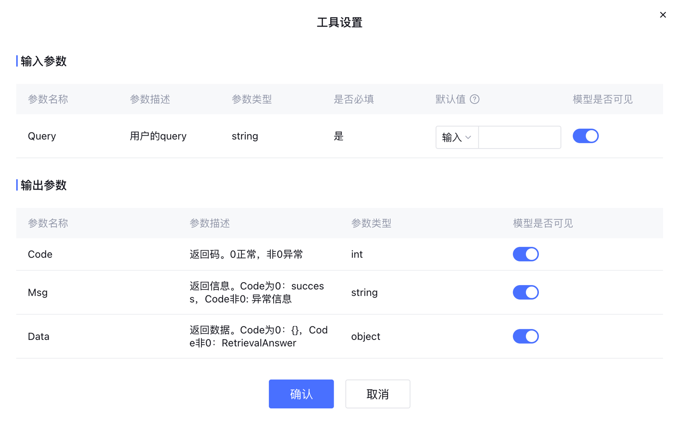Image resolution: width=680 pixels, height=421 pixels.
Task: Click the 工具设置 dialog title
Action: [x=339, y=22]
